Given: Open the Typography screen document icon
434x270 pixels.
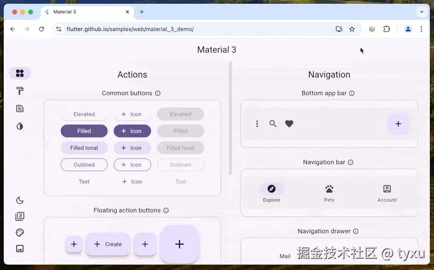Looking at the screenshot, I should (x=20, y=109).
